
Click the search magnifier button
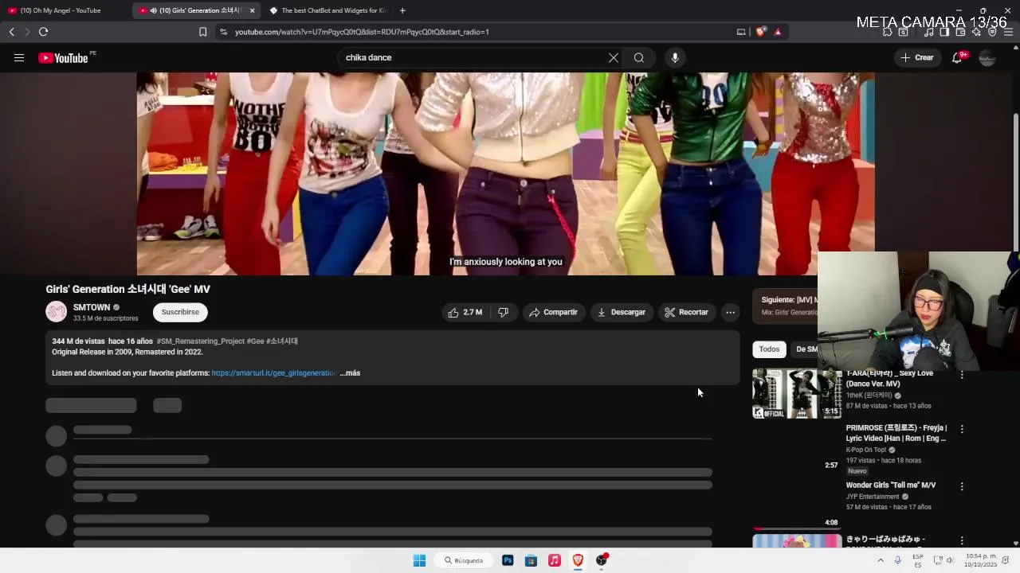(x=639, y=57)
